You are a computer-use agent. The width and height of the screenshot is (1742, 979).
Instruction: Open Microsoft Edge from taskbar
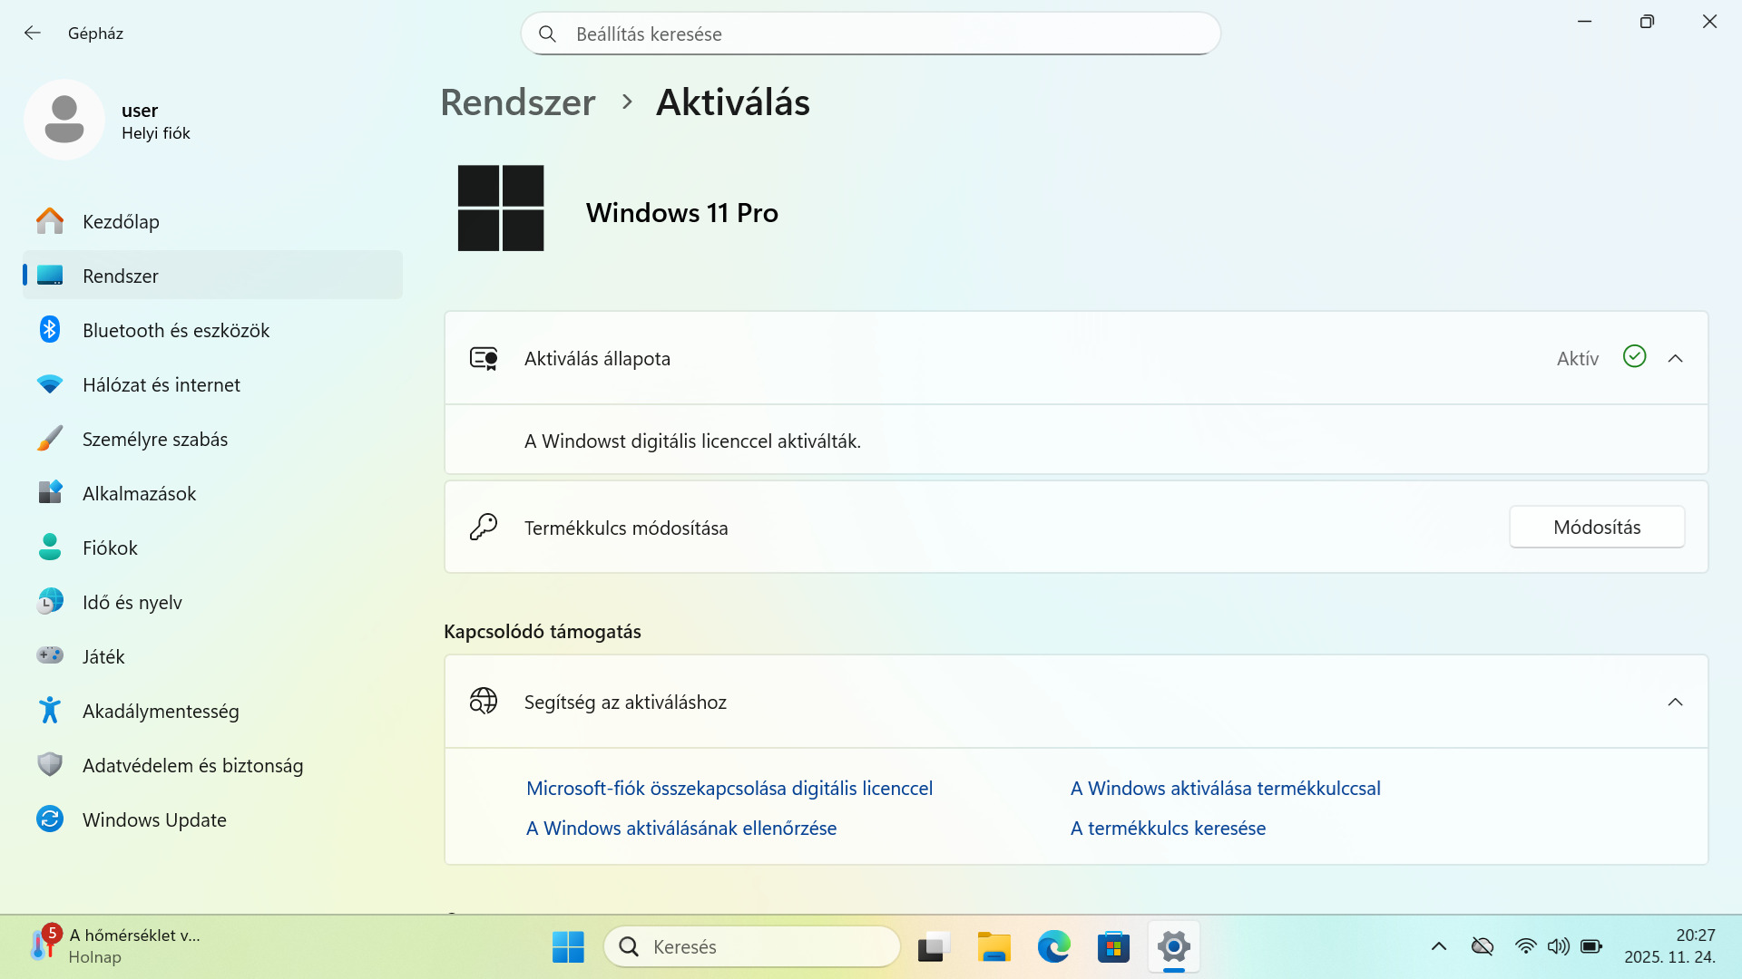(1053, 947)
